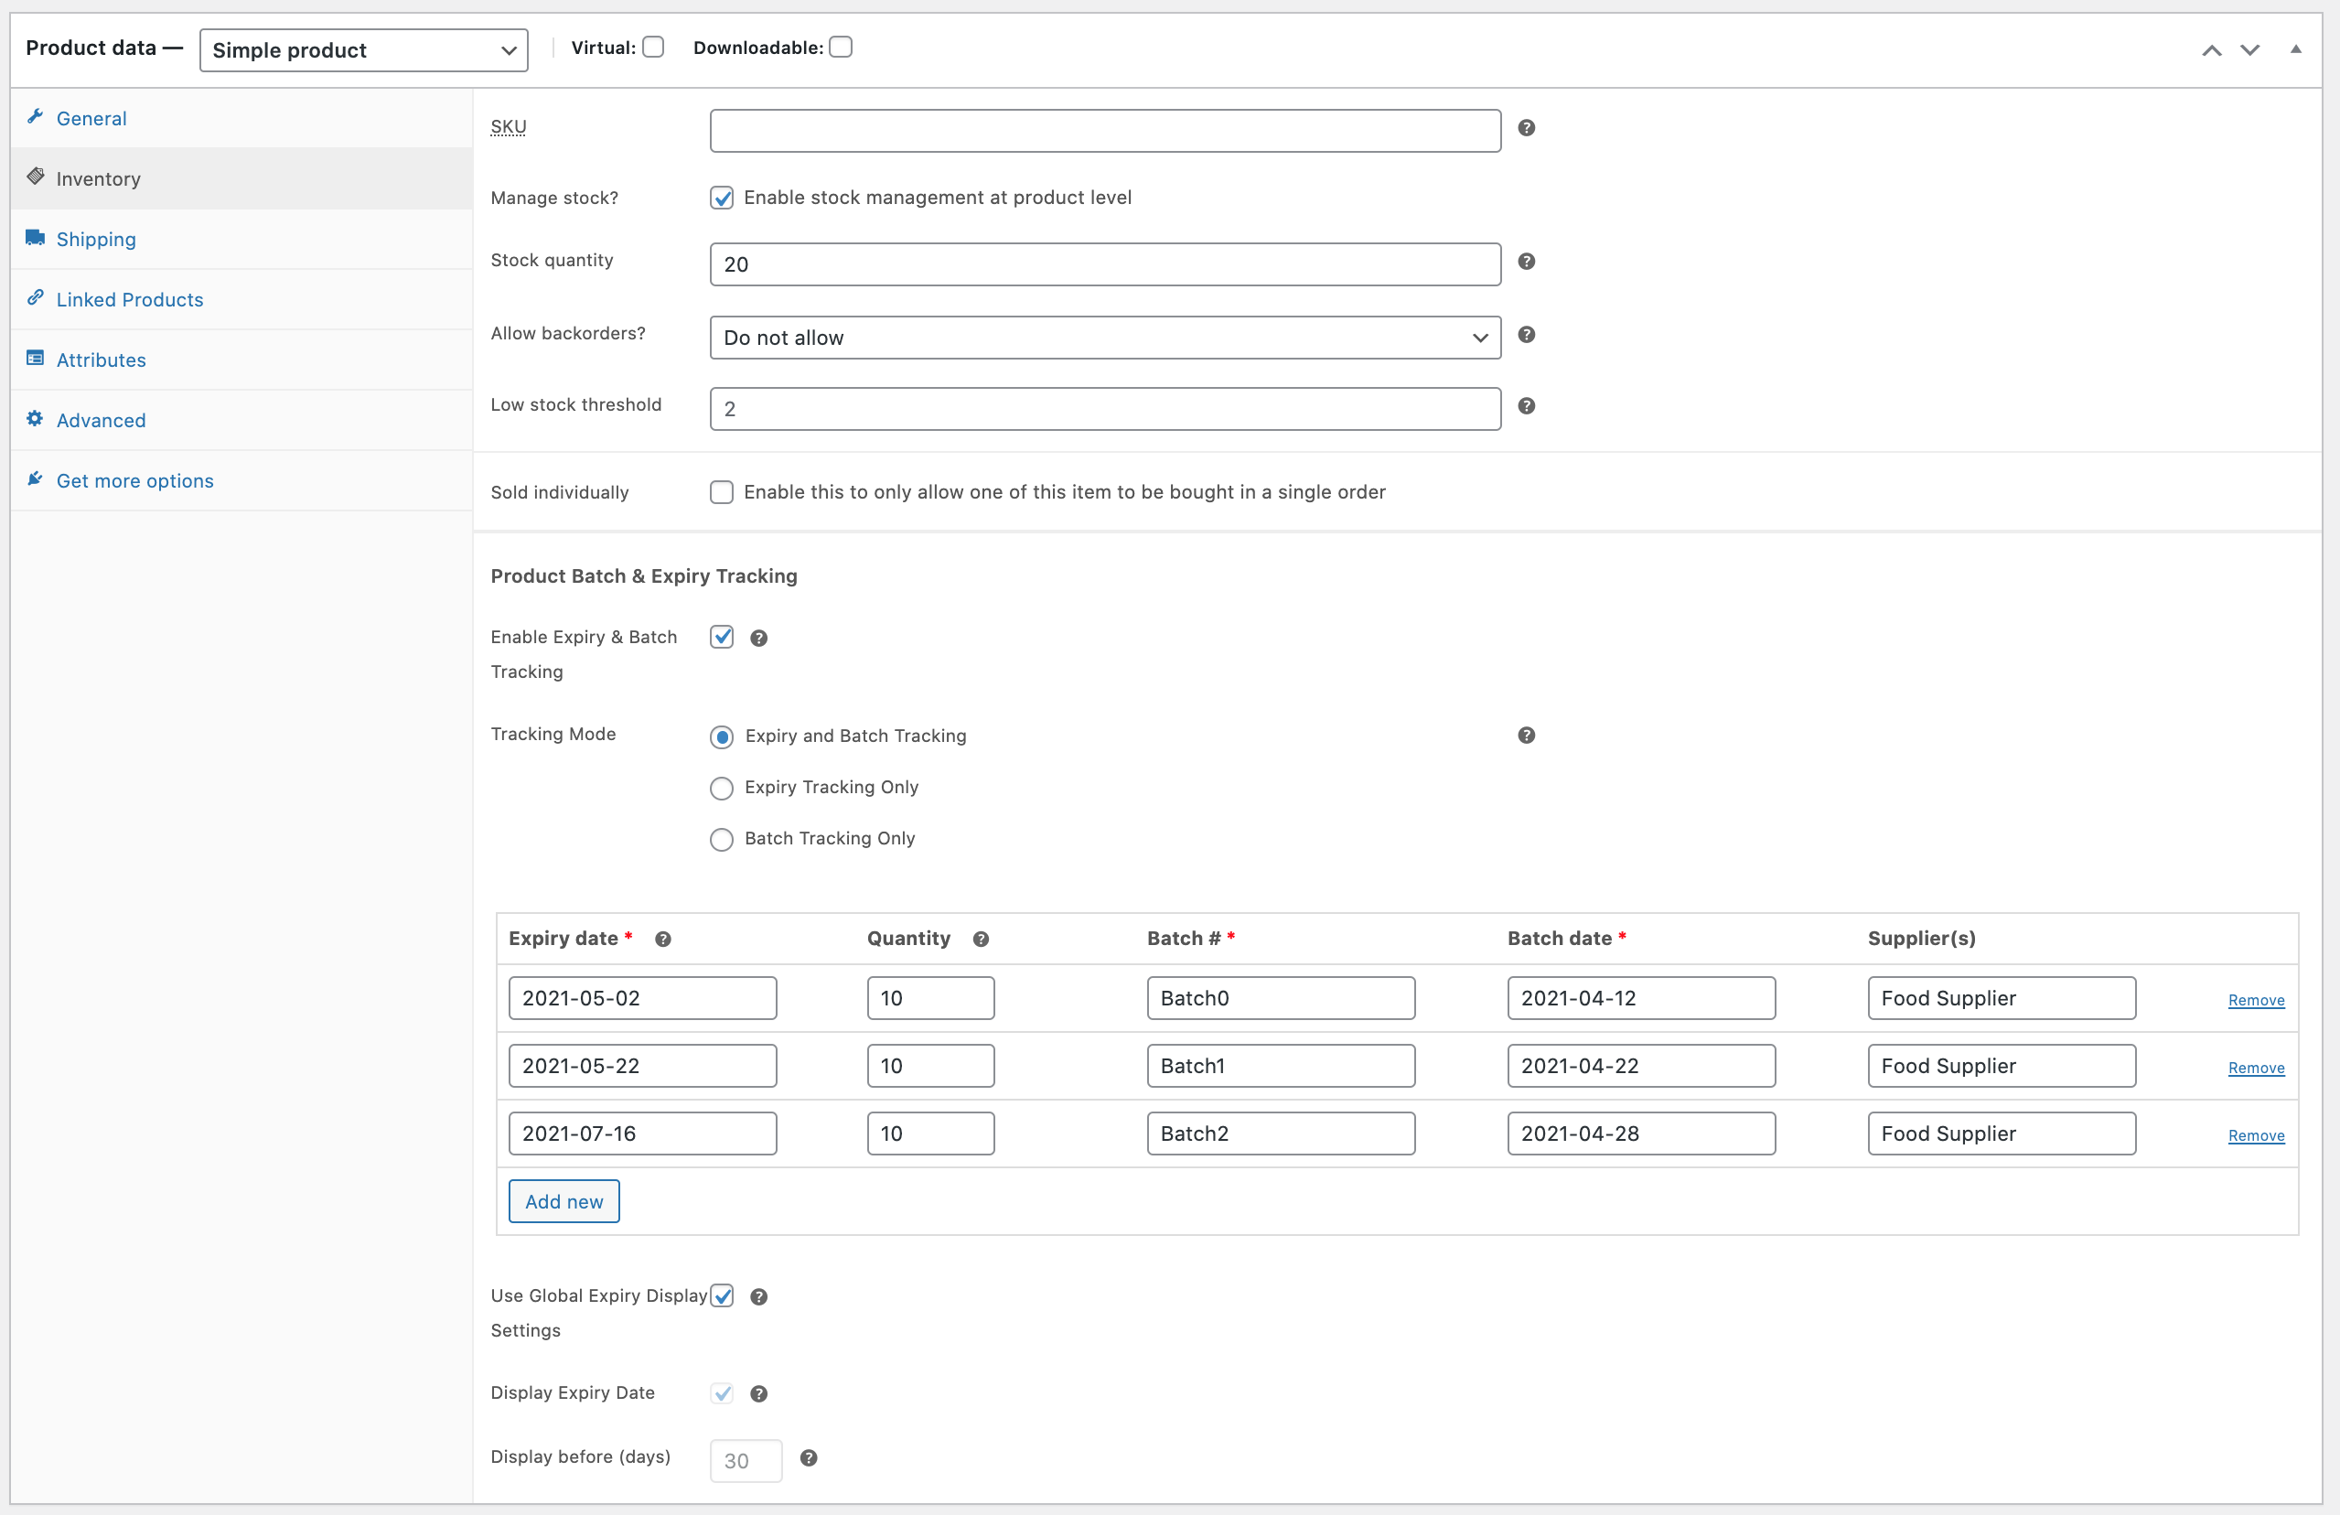Click the chain-link icon beside Linked Products

(x=36, y=299)
